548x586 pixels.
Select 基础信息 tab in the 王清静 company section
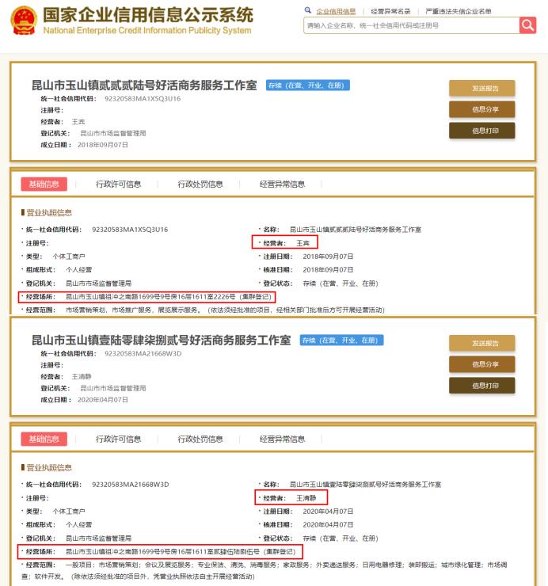point(44,439)
